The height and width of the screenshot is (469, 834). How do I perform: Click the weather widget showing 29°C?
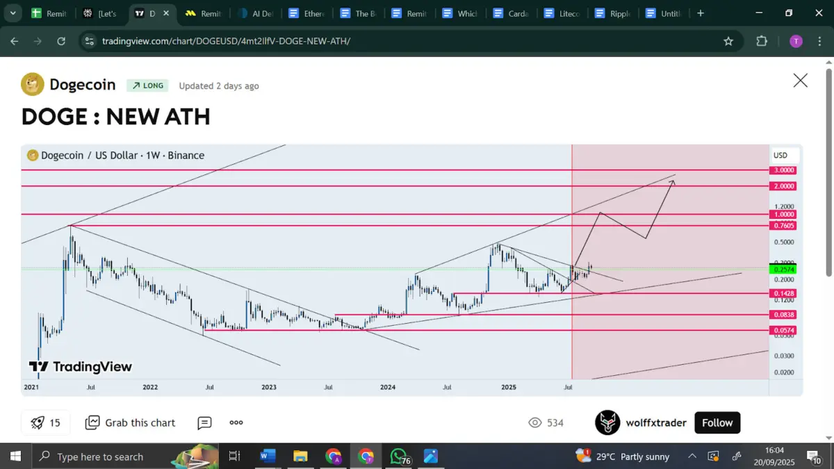(x=622, y=456)
